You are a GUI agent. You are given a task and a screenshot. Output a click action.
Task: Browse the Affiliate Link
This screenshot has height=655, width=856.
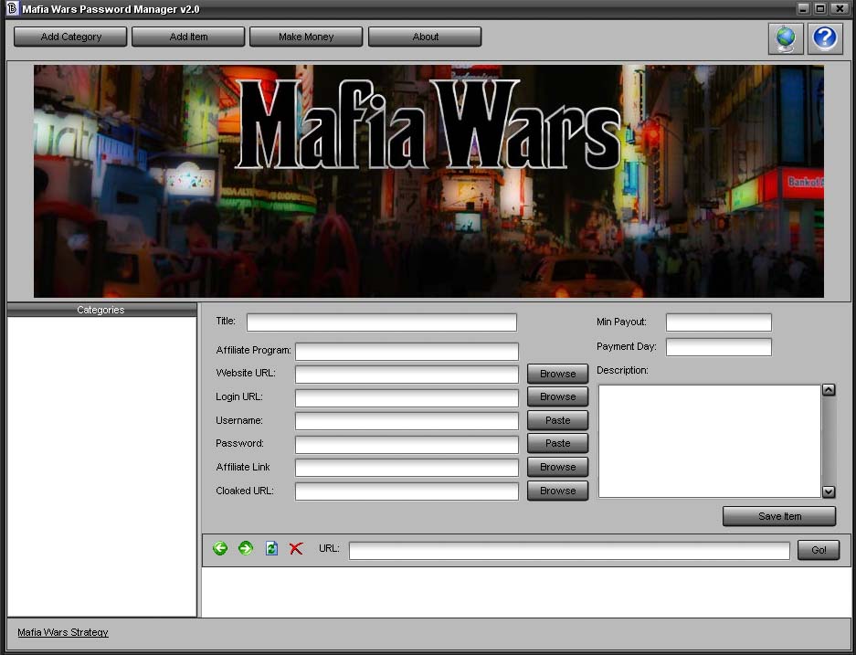pyautogui.click(x=557, y=467)
